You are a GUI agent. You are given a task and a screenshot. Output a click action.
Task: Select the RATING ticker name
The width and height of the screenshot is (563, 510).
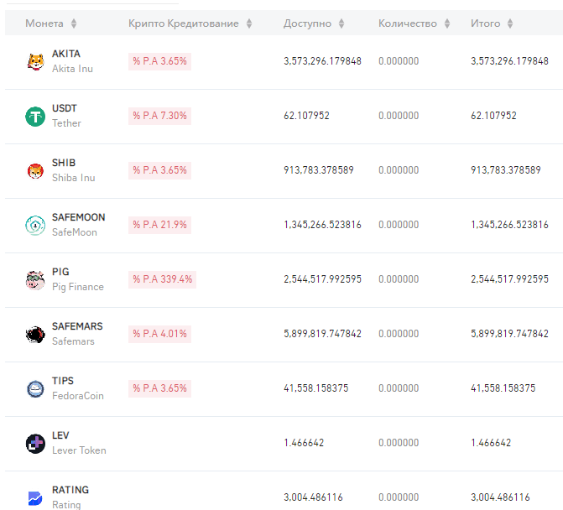tap(70, 490)
